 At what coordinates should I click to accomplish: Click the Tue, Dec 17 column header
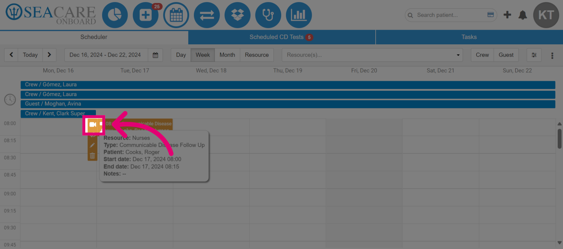(x=135, y=70)
